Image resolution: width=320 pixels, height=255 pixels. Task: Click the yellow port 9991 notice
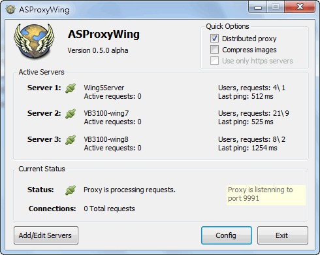click(x=266, y=195)
